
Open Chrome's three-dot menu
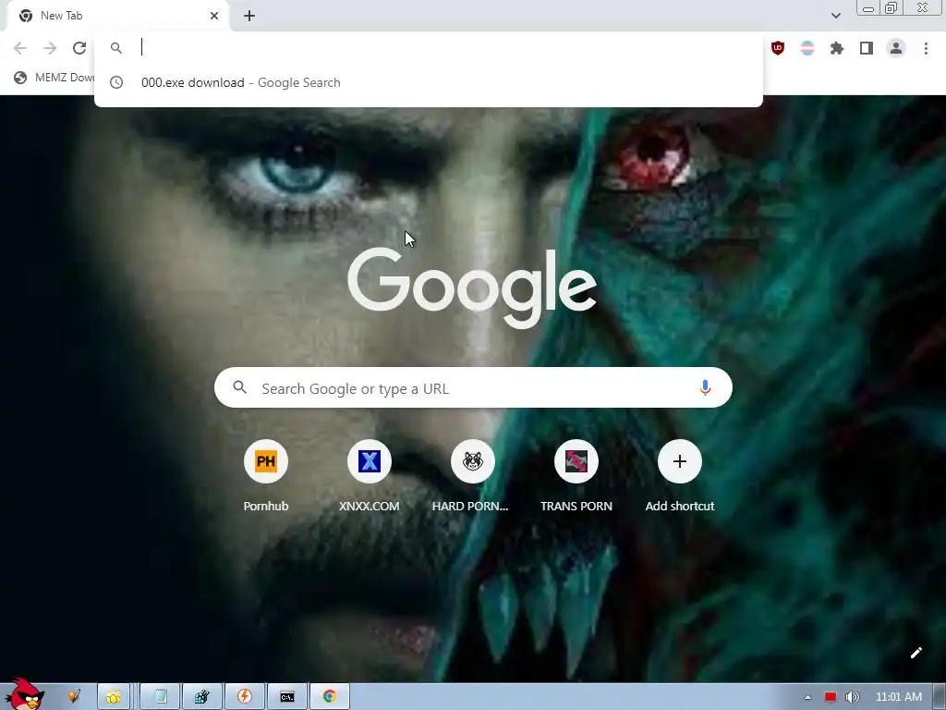tap(926, 48)
